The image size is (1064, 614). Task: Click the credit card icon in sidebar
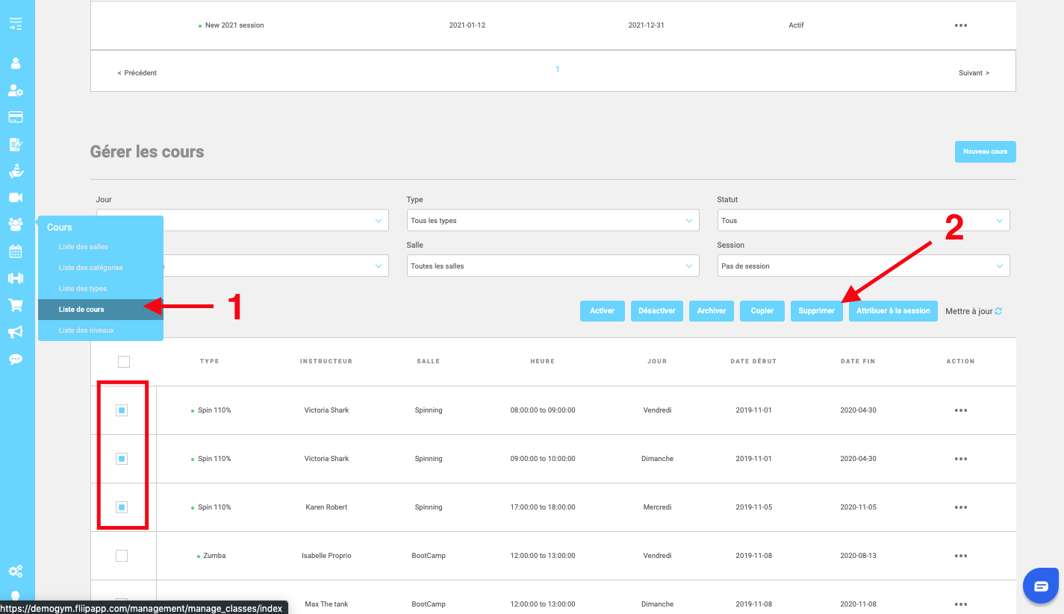(x=16, y=117)
